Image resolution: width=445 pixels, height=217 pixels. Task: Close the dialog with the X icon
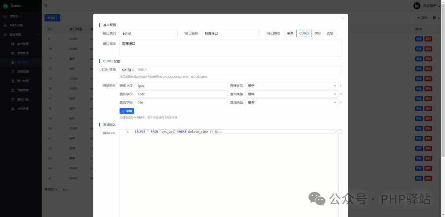tap(343, 18)
